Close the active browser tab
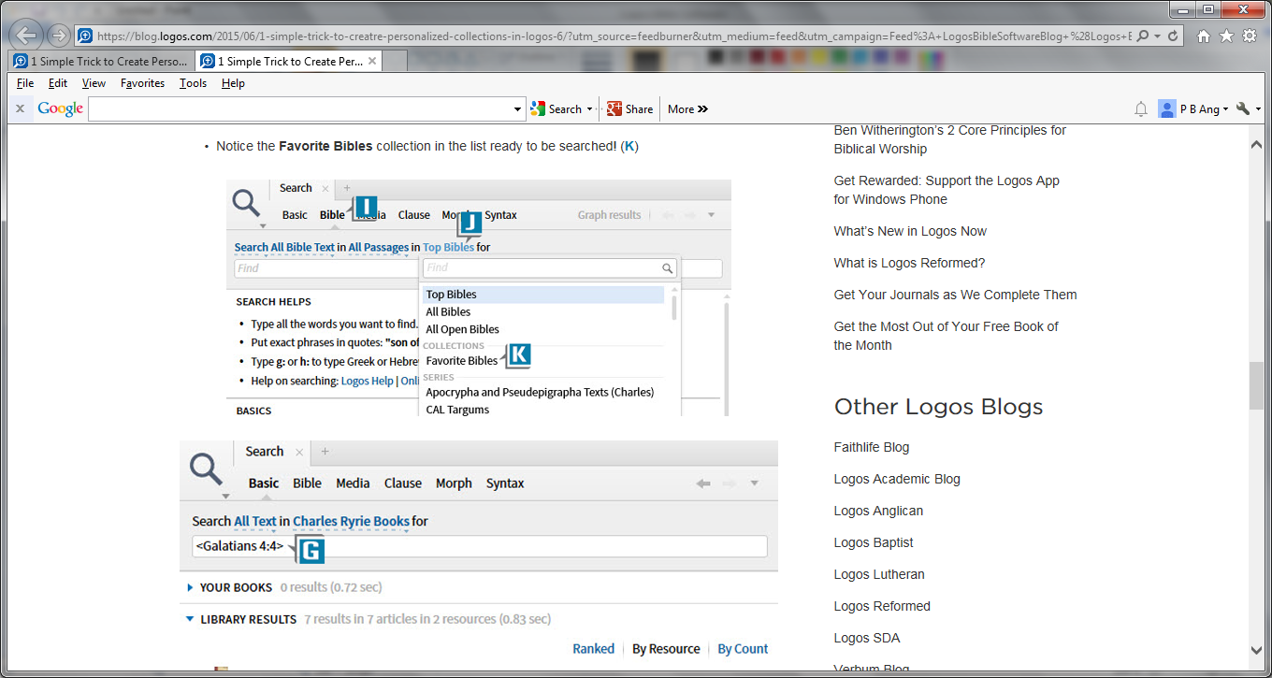 tap(372, 61)
